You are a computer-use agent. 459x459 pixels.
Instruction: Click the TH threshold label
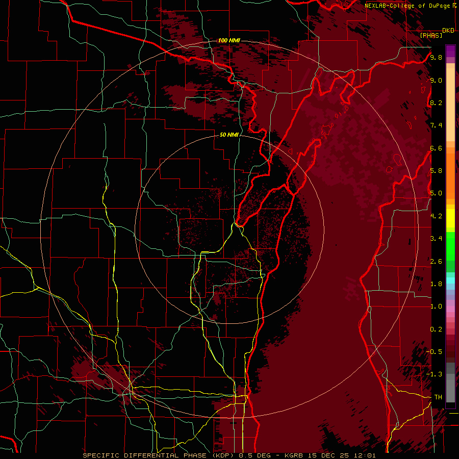click(x=438, y=397)
